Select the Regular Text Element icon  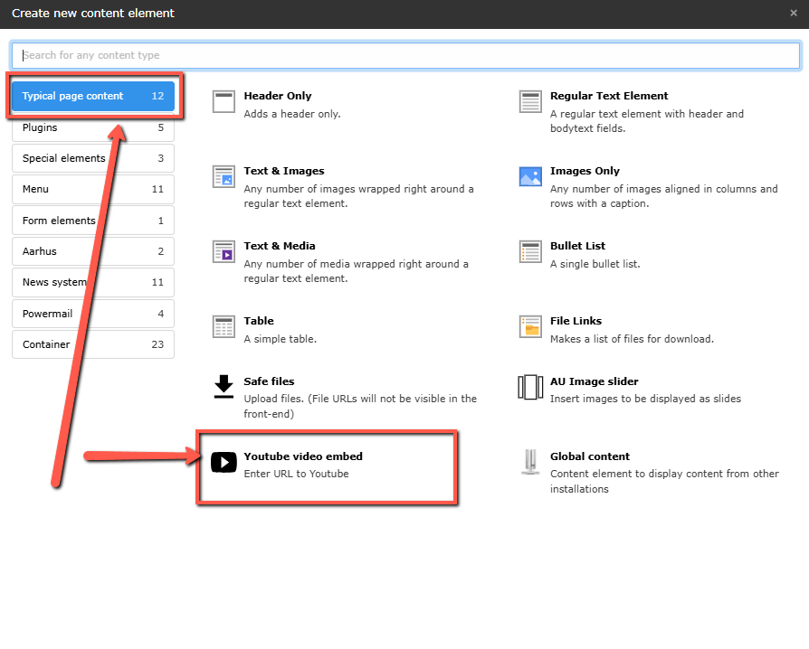coord(530,102)
